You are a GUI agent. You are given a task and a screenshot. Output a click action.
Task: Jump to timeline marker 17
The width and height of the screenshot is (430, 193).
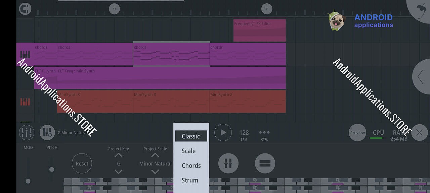tap(114, 9)
